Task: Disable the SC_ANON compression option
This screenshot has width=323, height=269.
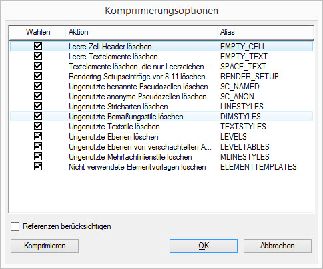Action: [38, 96]
